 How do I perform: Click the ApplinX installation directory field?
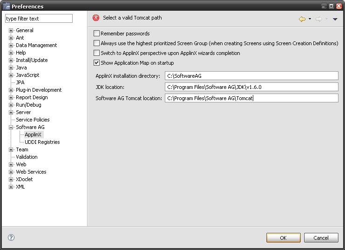point(251,76)
